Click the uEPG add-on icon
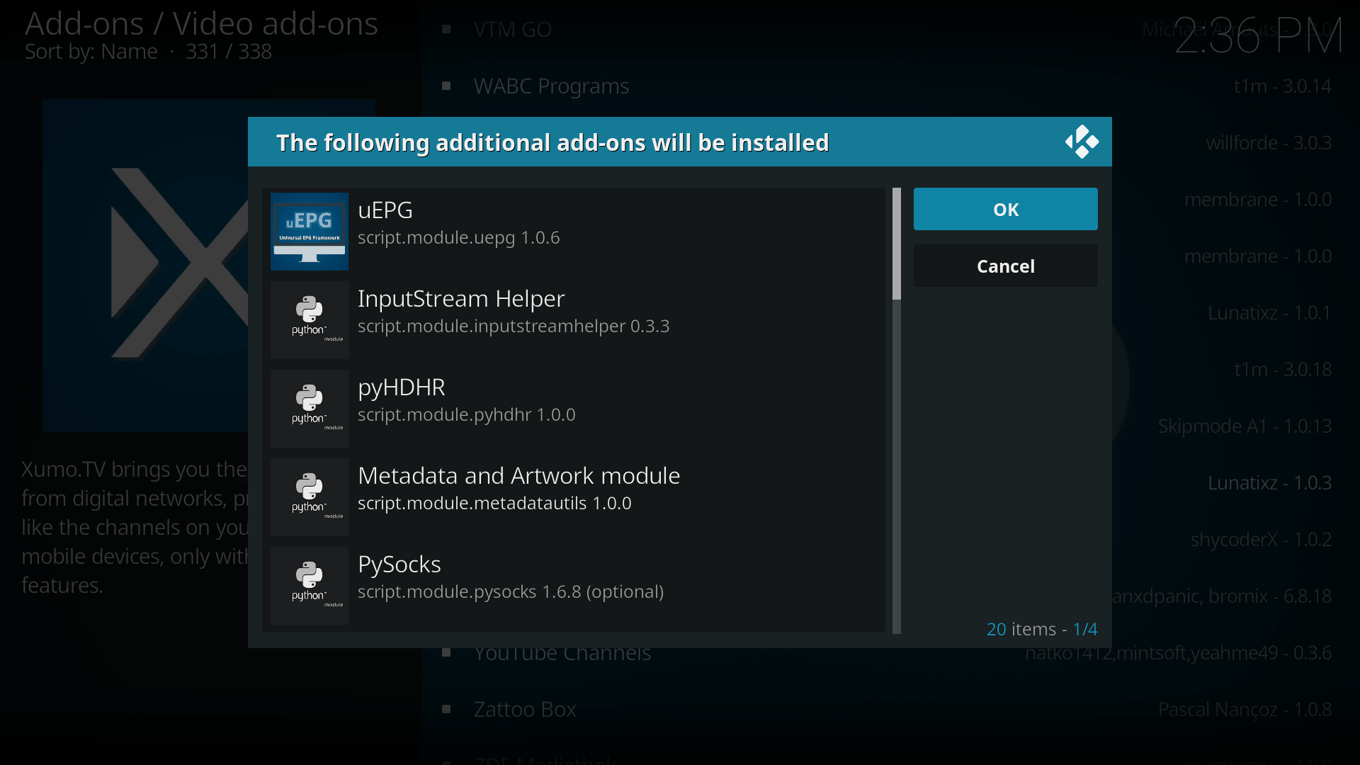Viewport: 1360px width, 765px height. [x=310, y=232]
